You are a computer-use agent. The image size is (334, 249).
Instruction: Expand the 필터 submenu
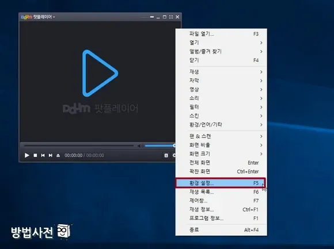tap(221, 107)
